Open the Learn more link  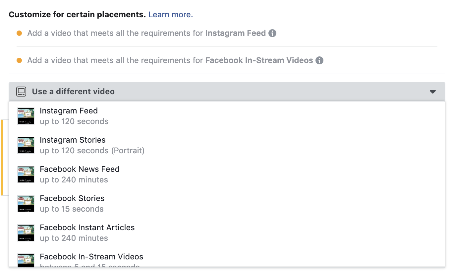tap(171, 15)
